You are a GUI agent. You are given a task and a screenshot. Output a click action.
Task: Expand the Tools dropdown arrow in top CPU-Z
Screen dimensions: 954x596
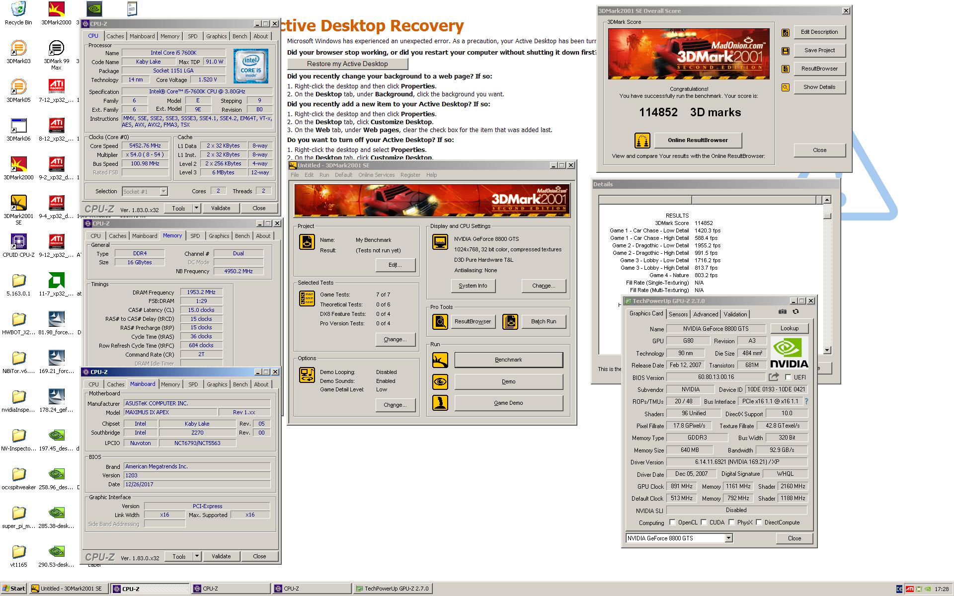197,209
